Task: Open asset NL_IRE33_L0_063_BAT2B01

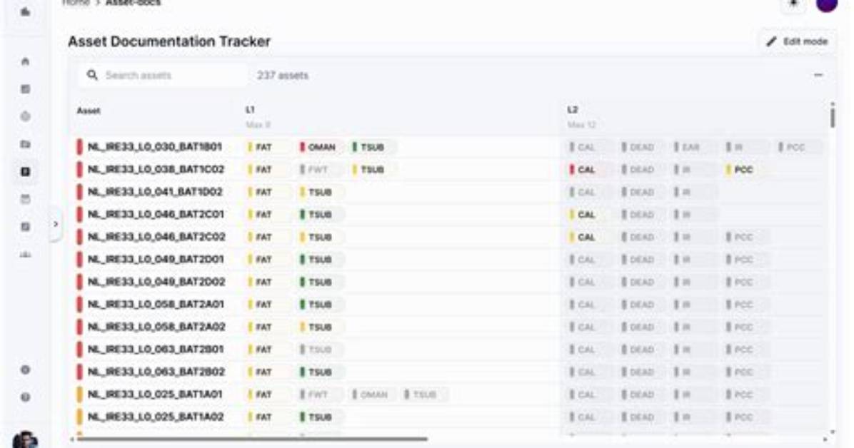Action: point(156,349)
